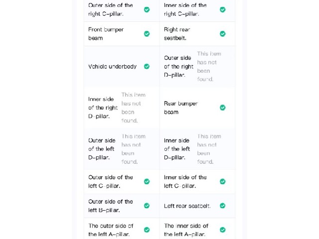Click Left rear seatbelt label
The image size is (319, 239).
click(x=187, y=206)
